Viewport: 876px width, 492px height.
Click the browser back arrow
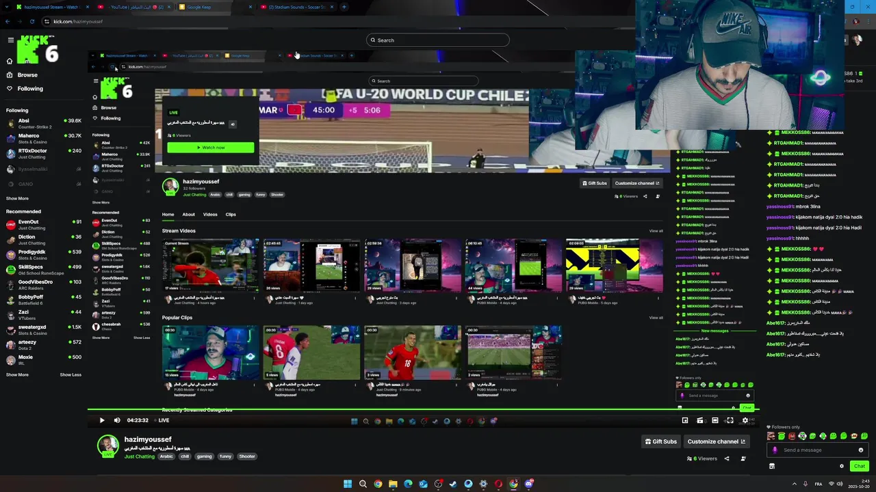[x=8, y=21]
